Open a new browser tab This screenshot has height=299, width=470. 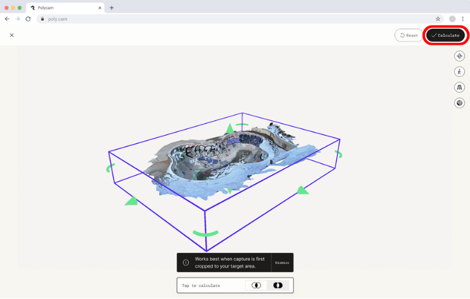click(x=112, y=8)
